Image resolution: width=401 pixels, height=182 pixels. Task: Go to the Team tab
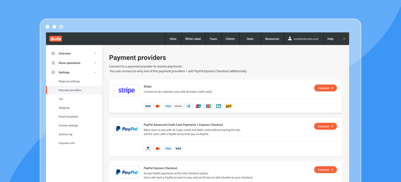coord(213,39)
